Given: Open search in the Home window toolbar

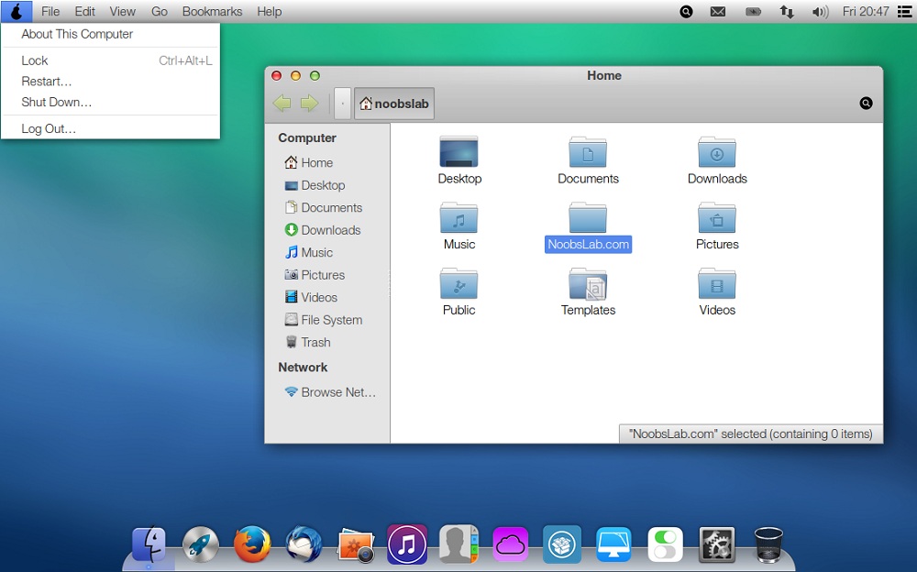Looking at the screenshot, I should coord(866,104).
